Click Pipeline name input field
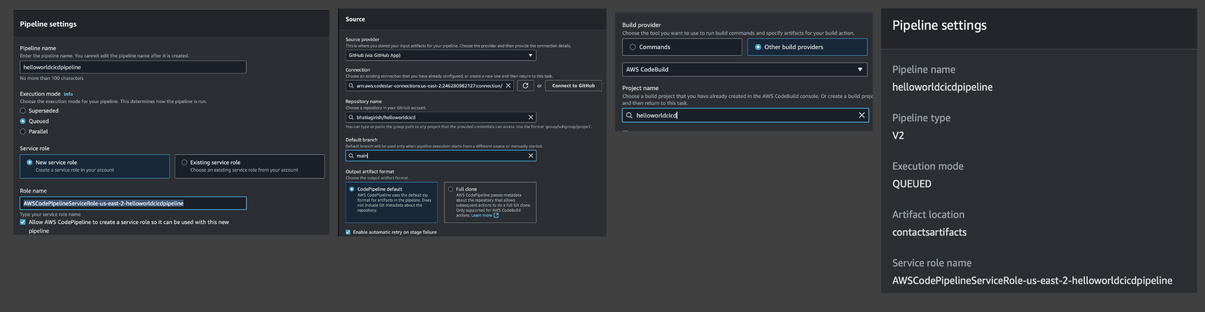1205x312 pixels. [133, 67]
